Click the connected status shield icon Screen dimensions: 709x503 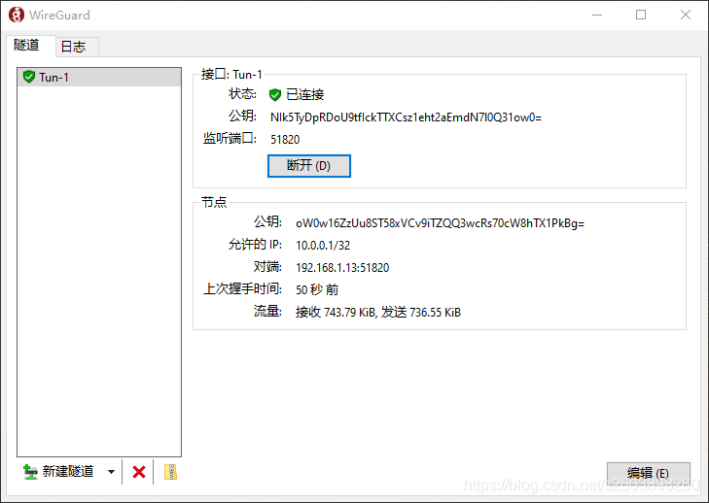coord(275,95)
